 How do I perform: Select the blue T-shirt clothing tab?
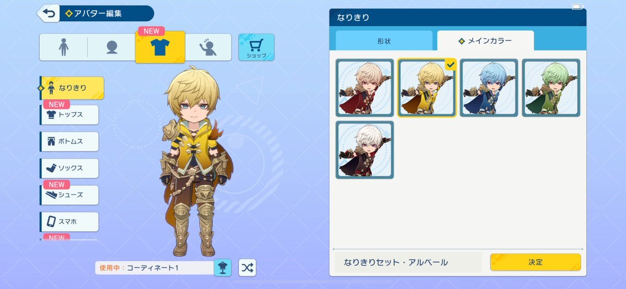pyautogui.click(x=160, y=47)
